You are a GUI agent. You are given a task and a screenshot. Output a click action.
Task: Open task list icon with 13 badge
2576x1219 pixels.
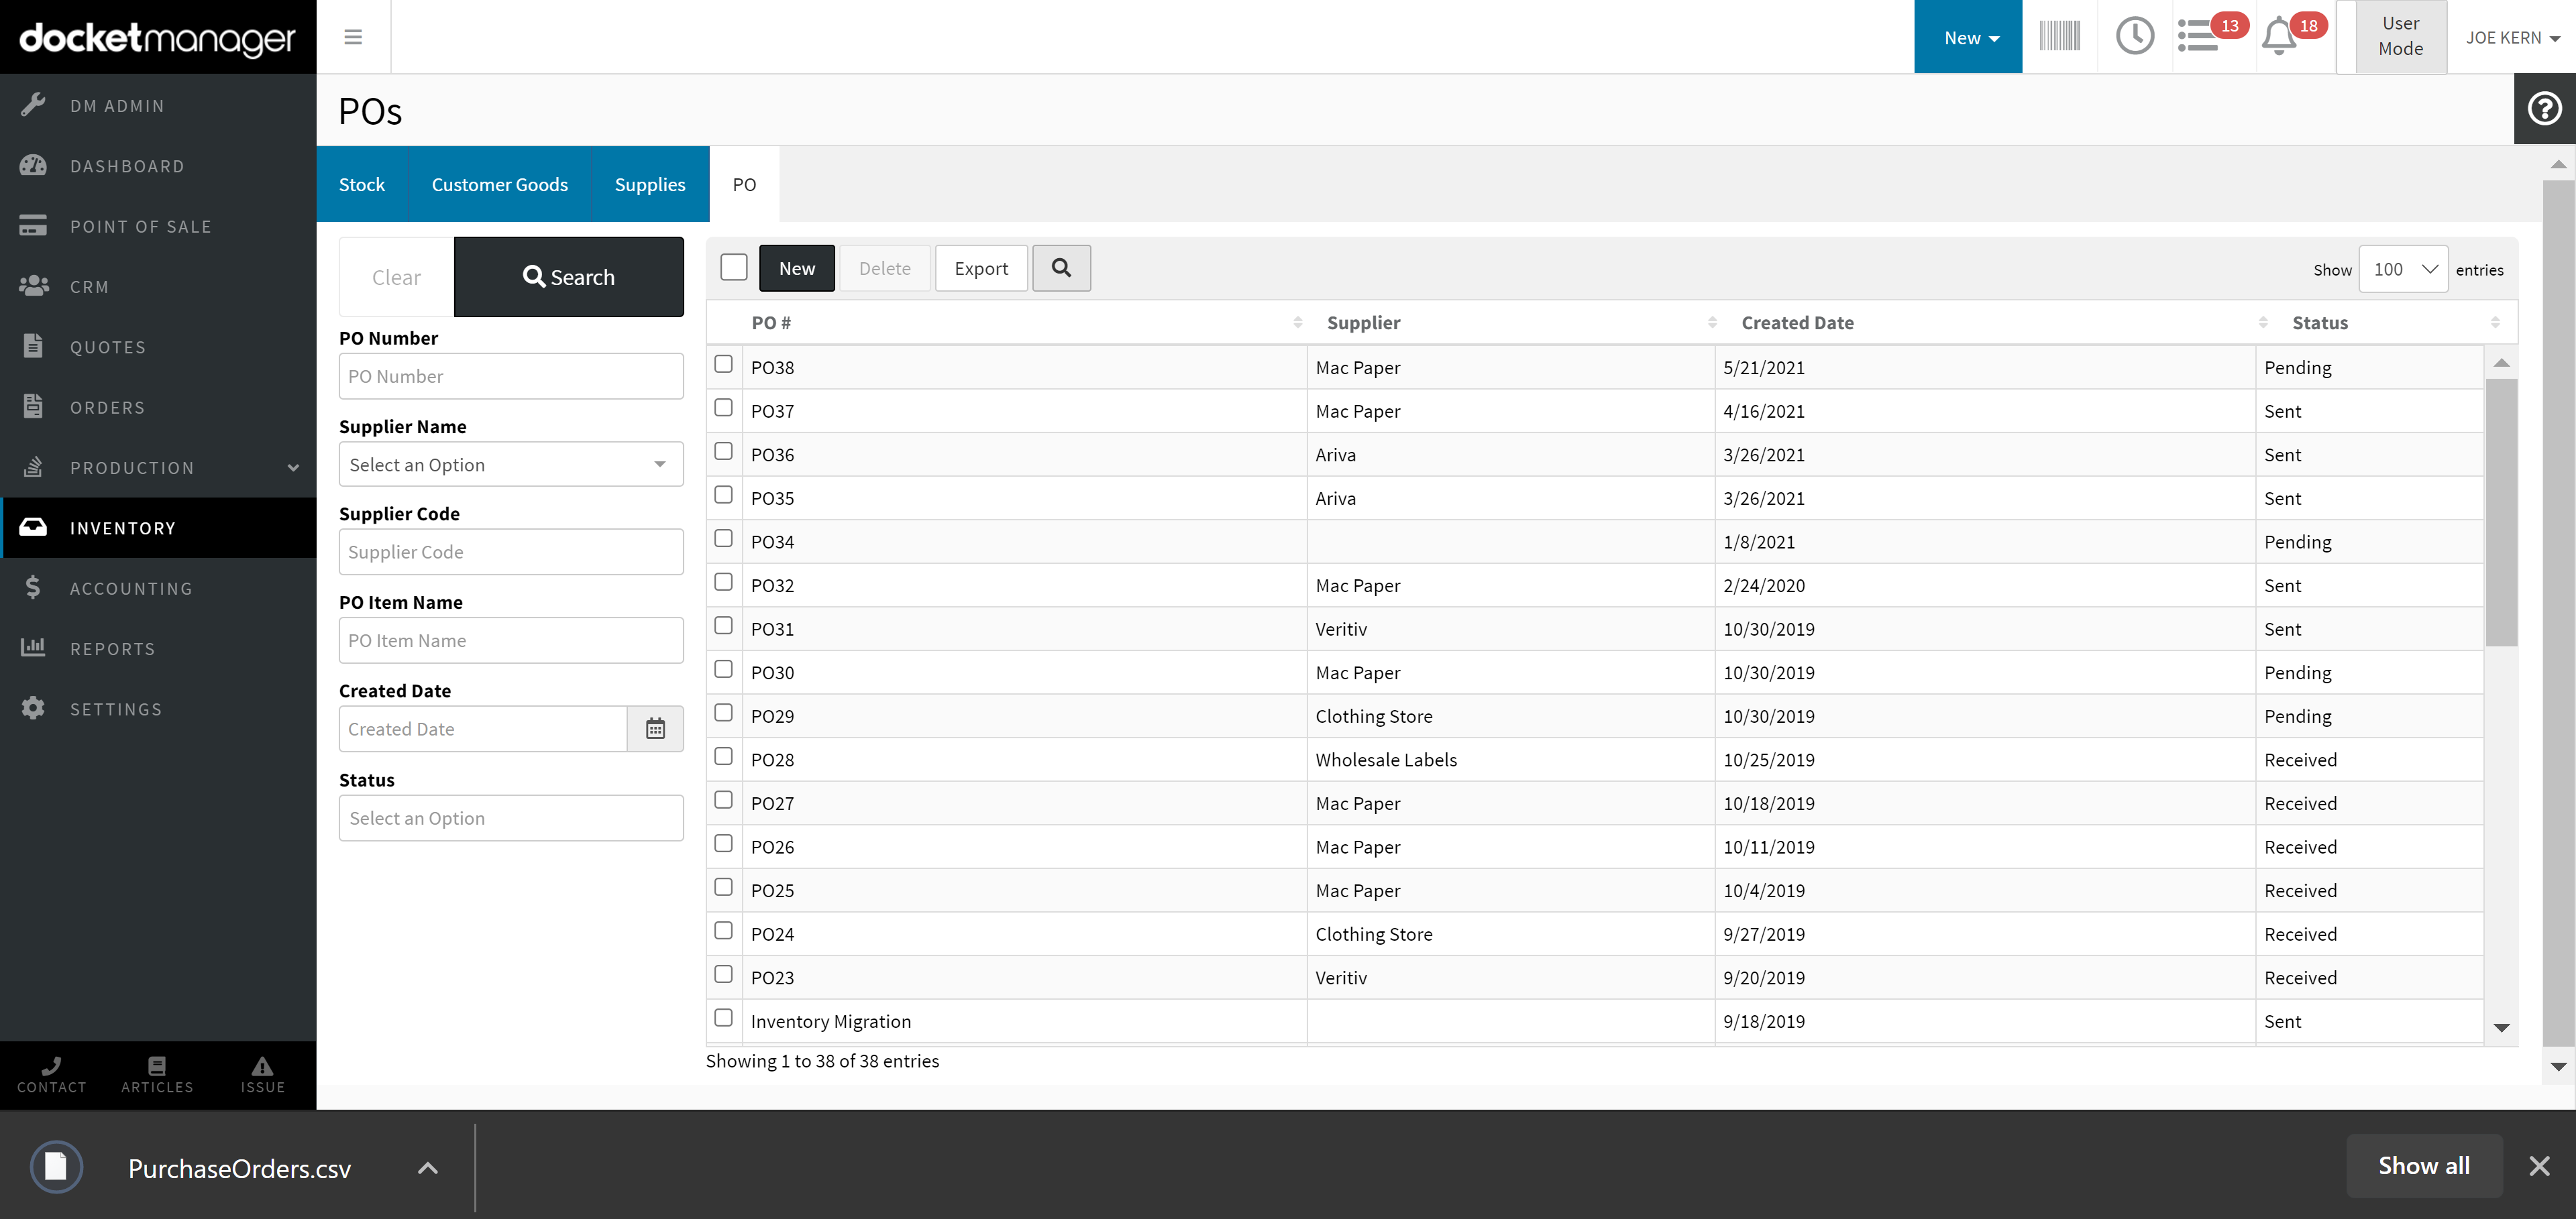[x=2199, y=37]
